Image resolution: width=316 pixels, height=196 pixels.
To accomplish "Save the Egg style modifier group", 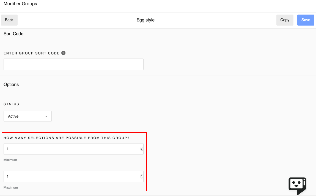I will 306,20.
